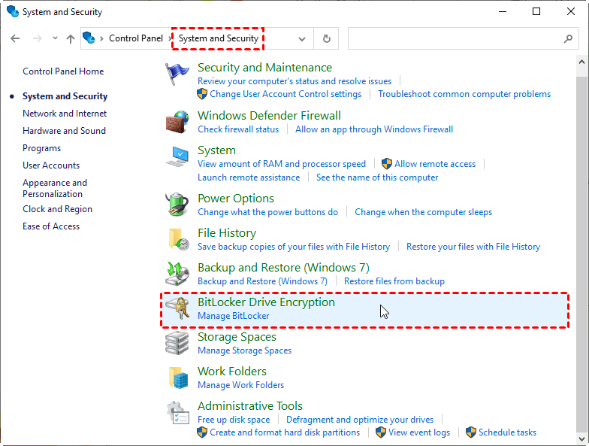The width and height of the screenshot is (589, 446).
Task: Go up one level with the Up arrow
Action: click(x=71, y=38)
